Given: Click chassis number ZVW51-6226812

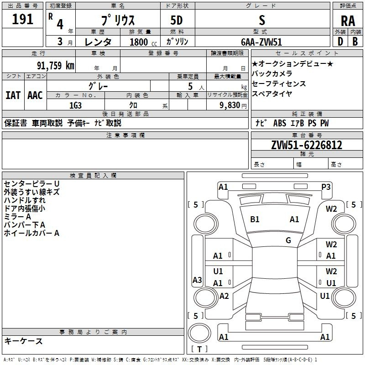Looking at the screenshot, I should (x=307, y=146).
